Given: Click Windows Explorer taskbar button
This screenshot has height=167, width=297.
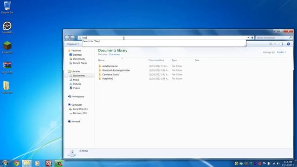Looking at the screenshot, I should [x=26, y=163].
